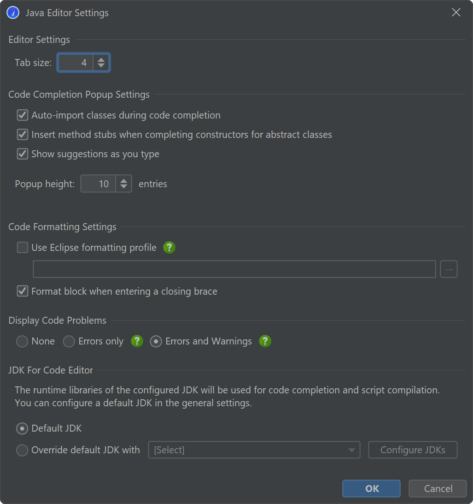Increase popup height with up arrow
The image size is (473, 504).
click(123, 181)
